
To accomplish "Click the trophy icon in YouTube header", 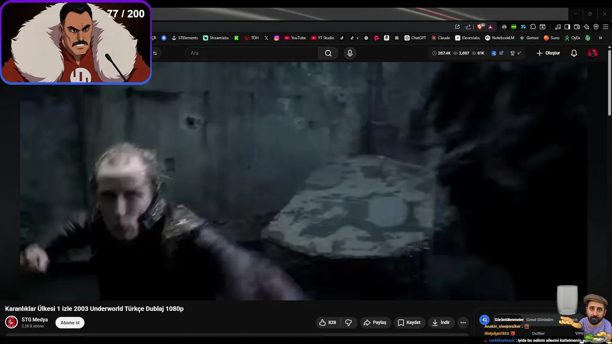I will tap(513, 53).
